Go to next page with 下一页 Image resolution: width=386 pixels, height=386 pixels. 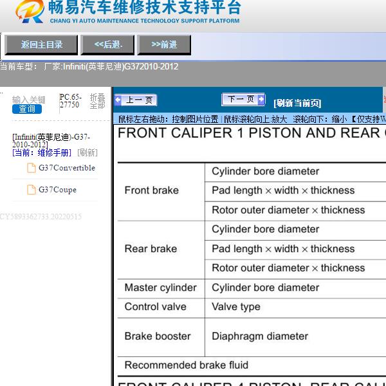[243, 100]
